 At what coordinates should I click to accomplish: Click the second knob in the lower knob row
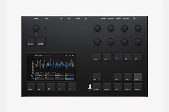point(111,41)
